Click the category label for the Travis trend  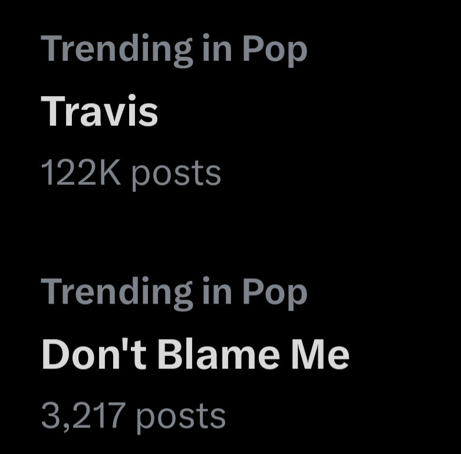[x=174, y=49]
